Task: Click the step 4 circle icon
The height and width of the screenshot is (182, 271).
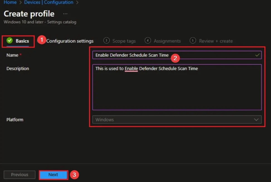Action: click(x=148, y=41)
